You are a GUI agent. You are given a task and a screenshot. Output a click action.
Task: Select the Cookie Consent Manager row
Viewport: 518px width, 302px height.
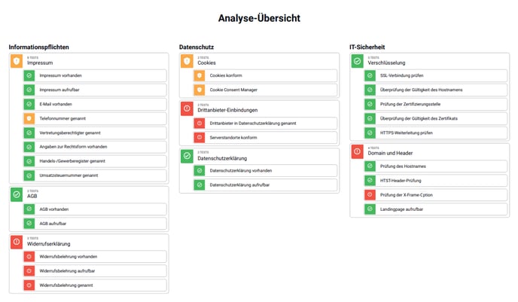(x=265, y=90)
